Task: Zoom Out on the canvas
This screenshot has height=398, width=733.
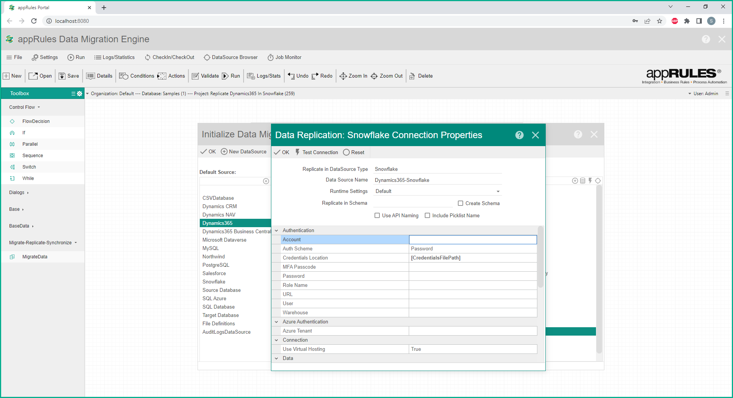Action: 387,76
